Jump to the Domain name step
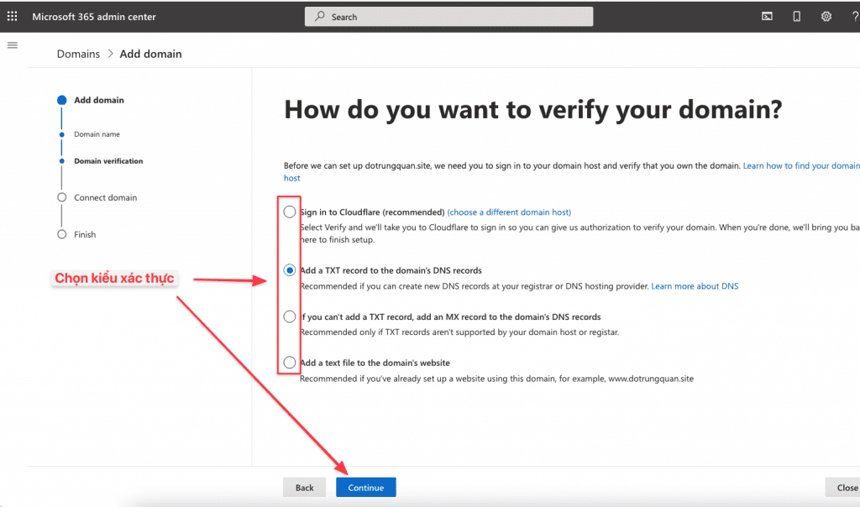The width and height of the screenshot is (860, 507). coord(97,134)
